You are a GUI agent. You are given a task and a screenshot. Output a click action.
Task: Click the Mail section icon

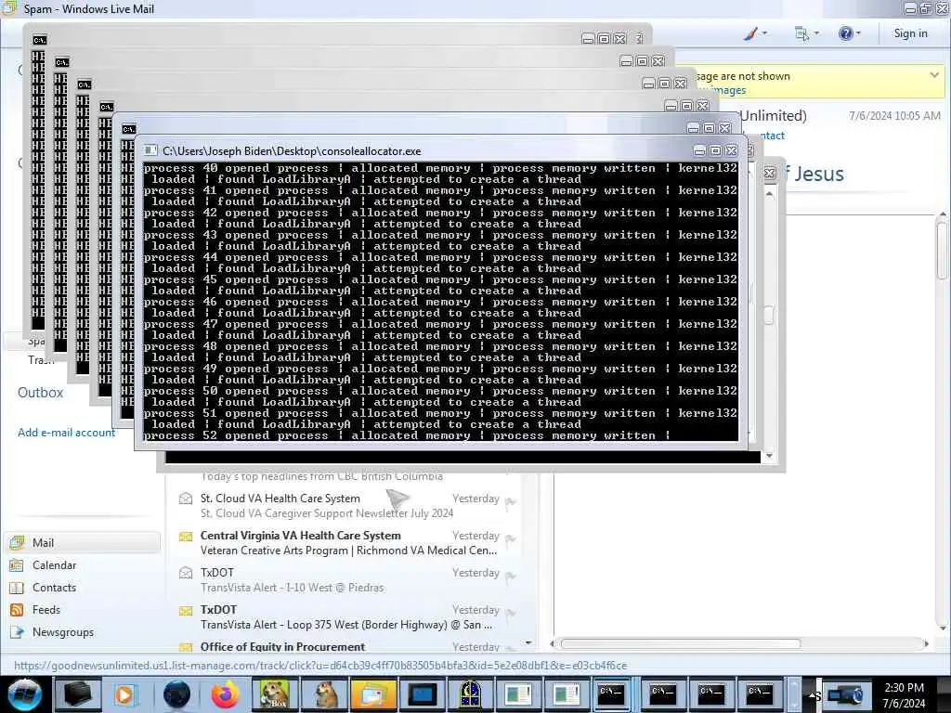tap(17, 542)
